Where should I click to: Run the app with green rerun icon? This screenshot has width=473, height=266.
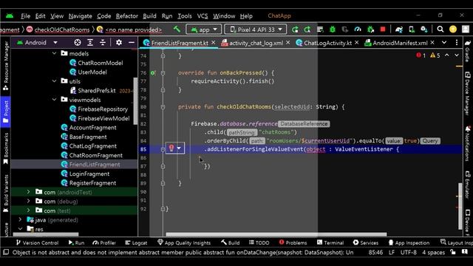(295, 30)
